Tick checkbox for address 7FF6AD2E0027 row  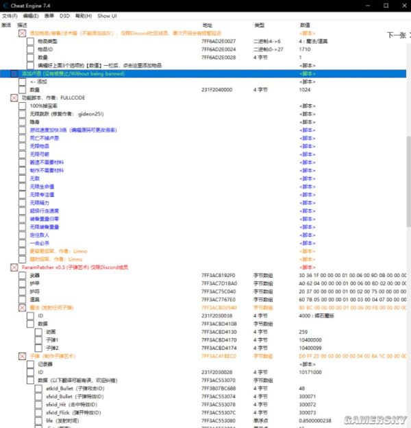[x=31, y=41]
